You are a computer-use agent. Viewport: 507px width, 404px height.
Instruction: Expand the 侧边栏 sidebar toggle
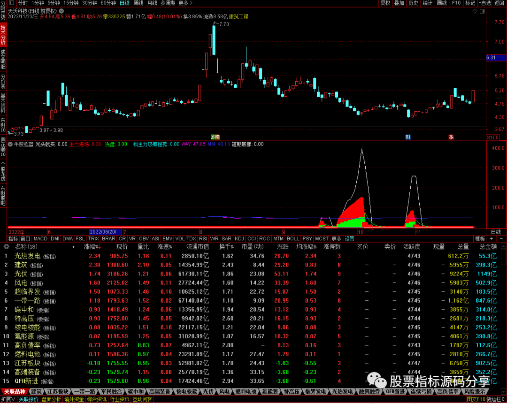[496, 399]
